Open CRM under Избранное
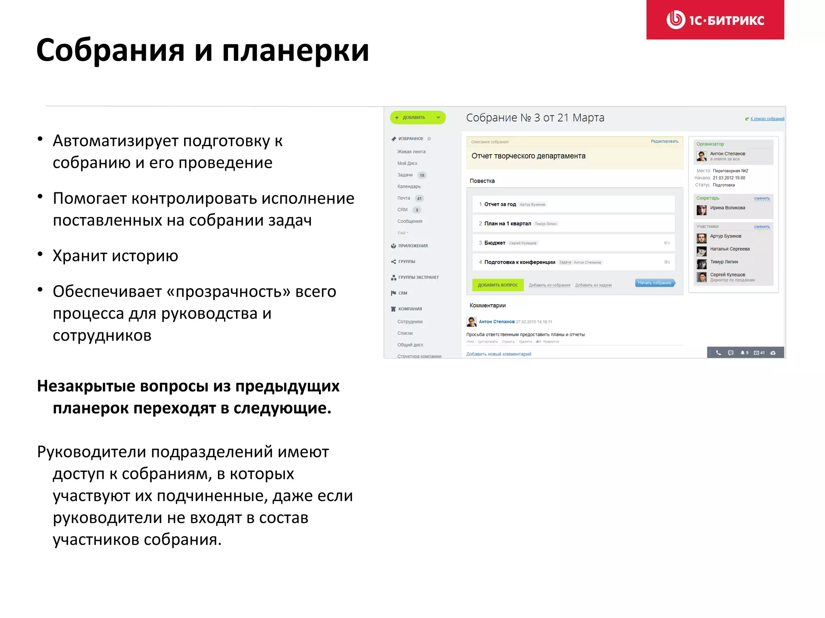 pyautogui.click(x=402, y=210)
